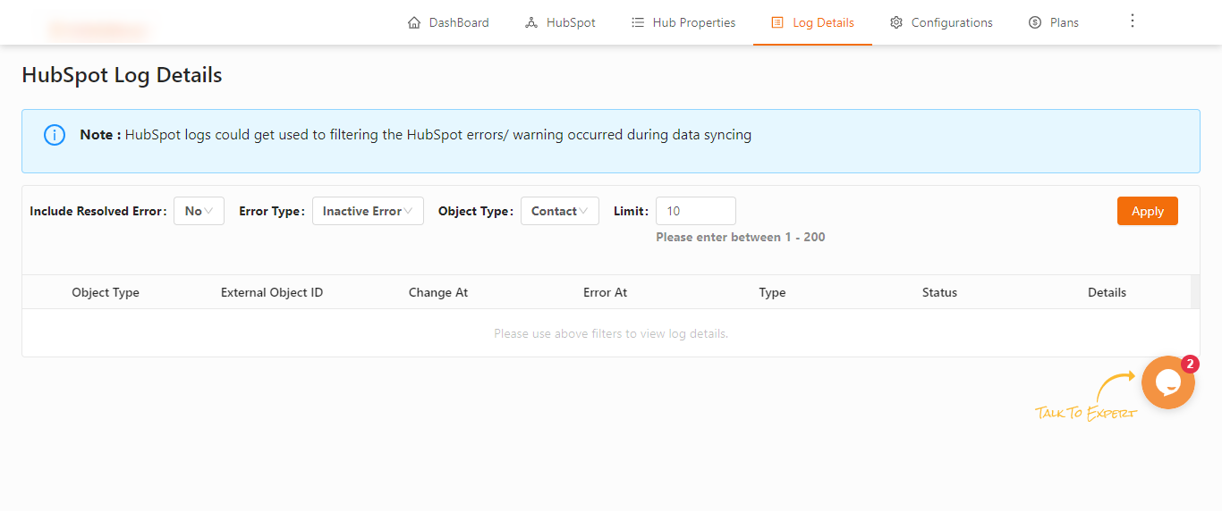Go to the Configurations tab
Image resolution: width=1222 pixels, height=512 pixels.
coord(941,22)
